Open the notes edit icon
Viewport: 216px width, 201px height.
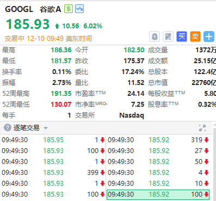point(168,36)
